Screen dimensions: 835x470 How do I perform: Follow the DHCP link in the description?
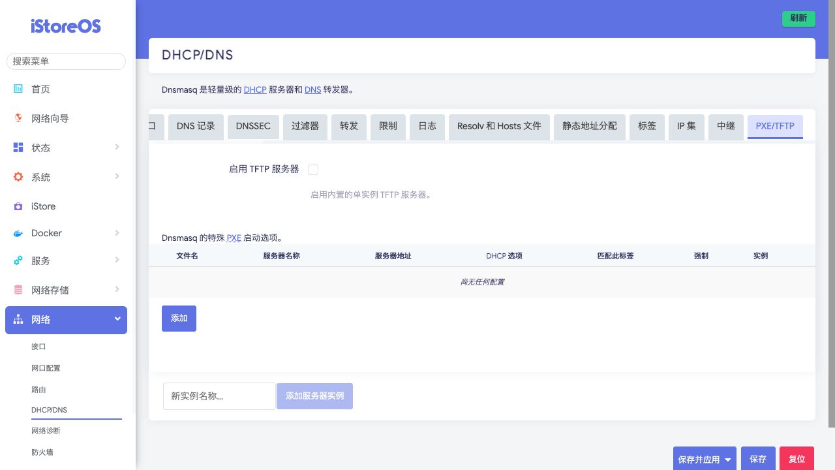[255, 89]
